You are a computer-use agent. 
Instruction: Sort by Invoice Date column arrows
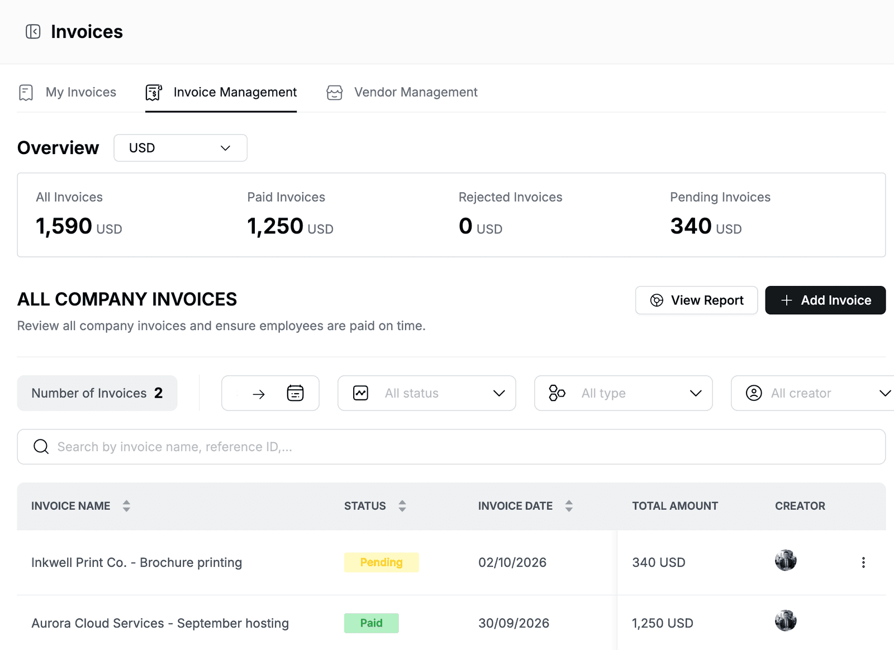pos(569,506)
